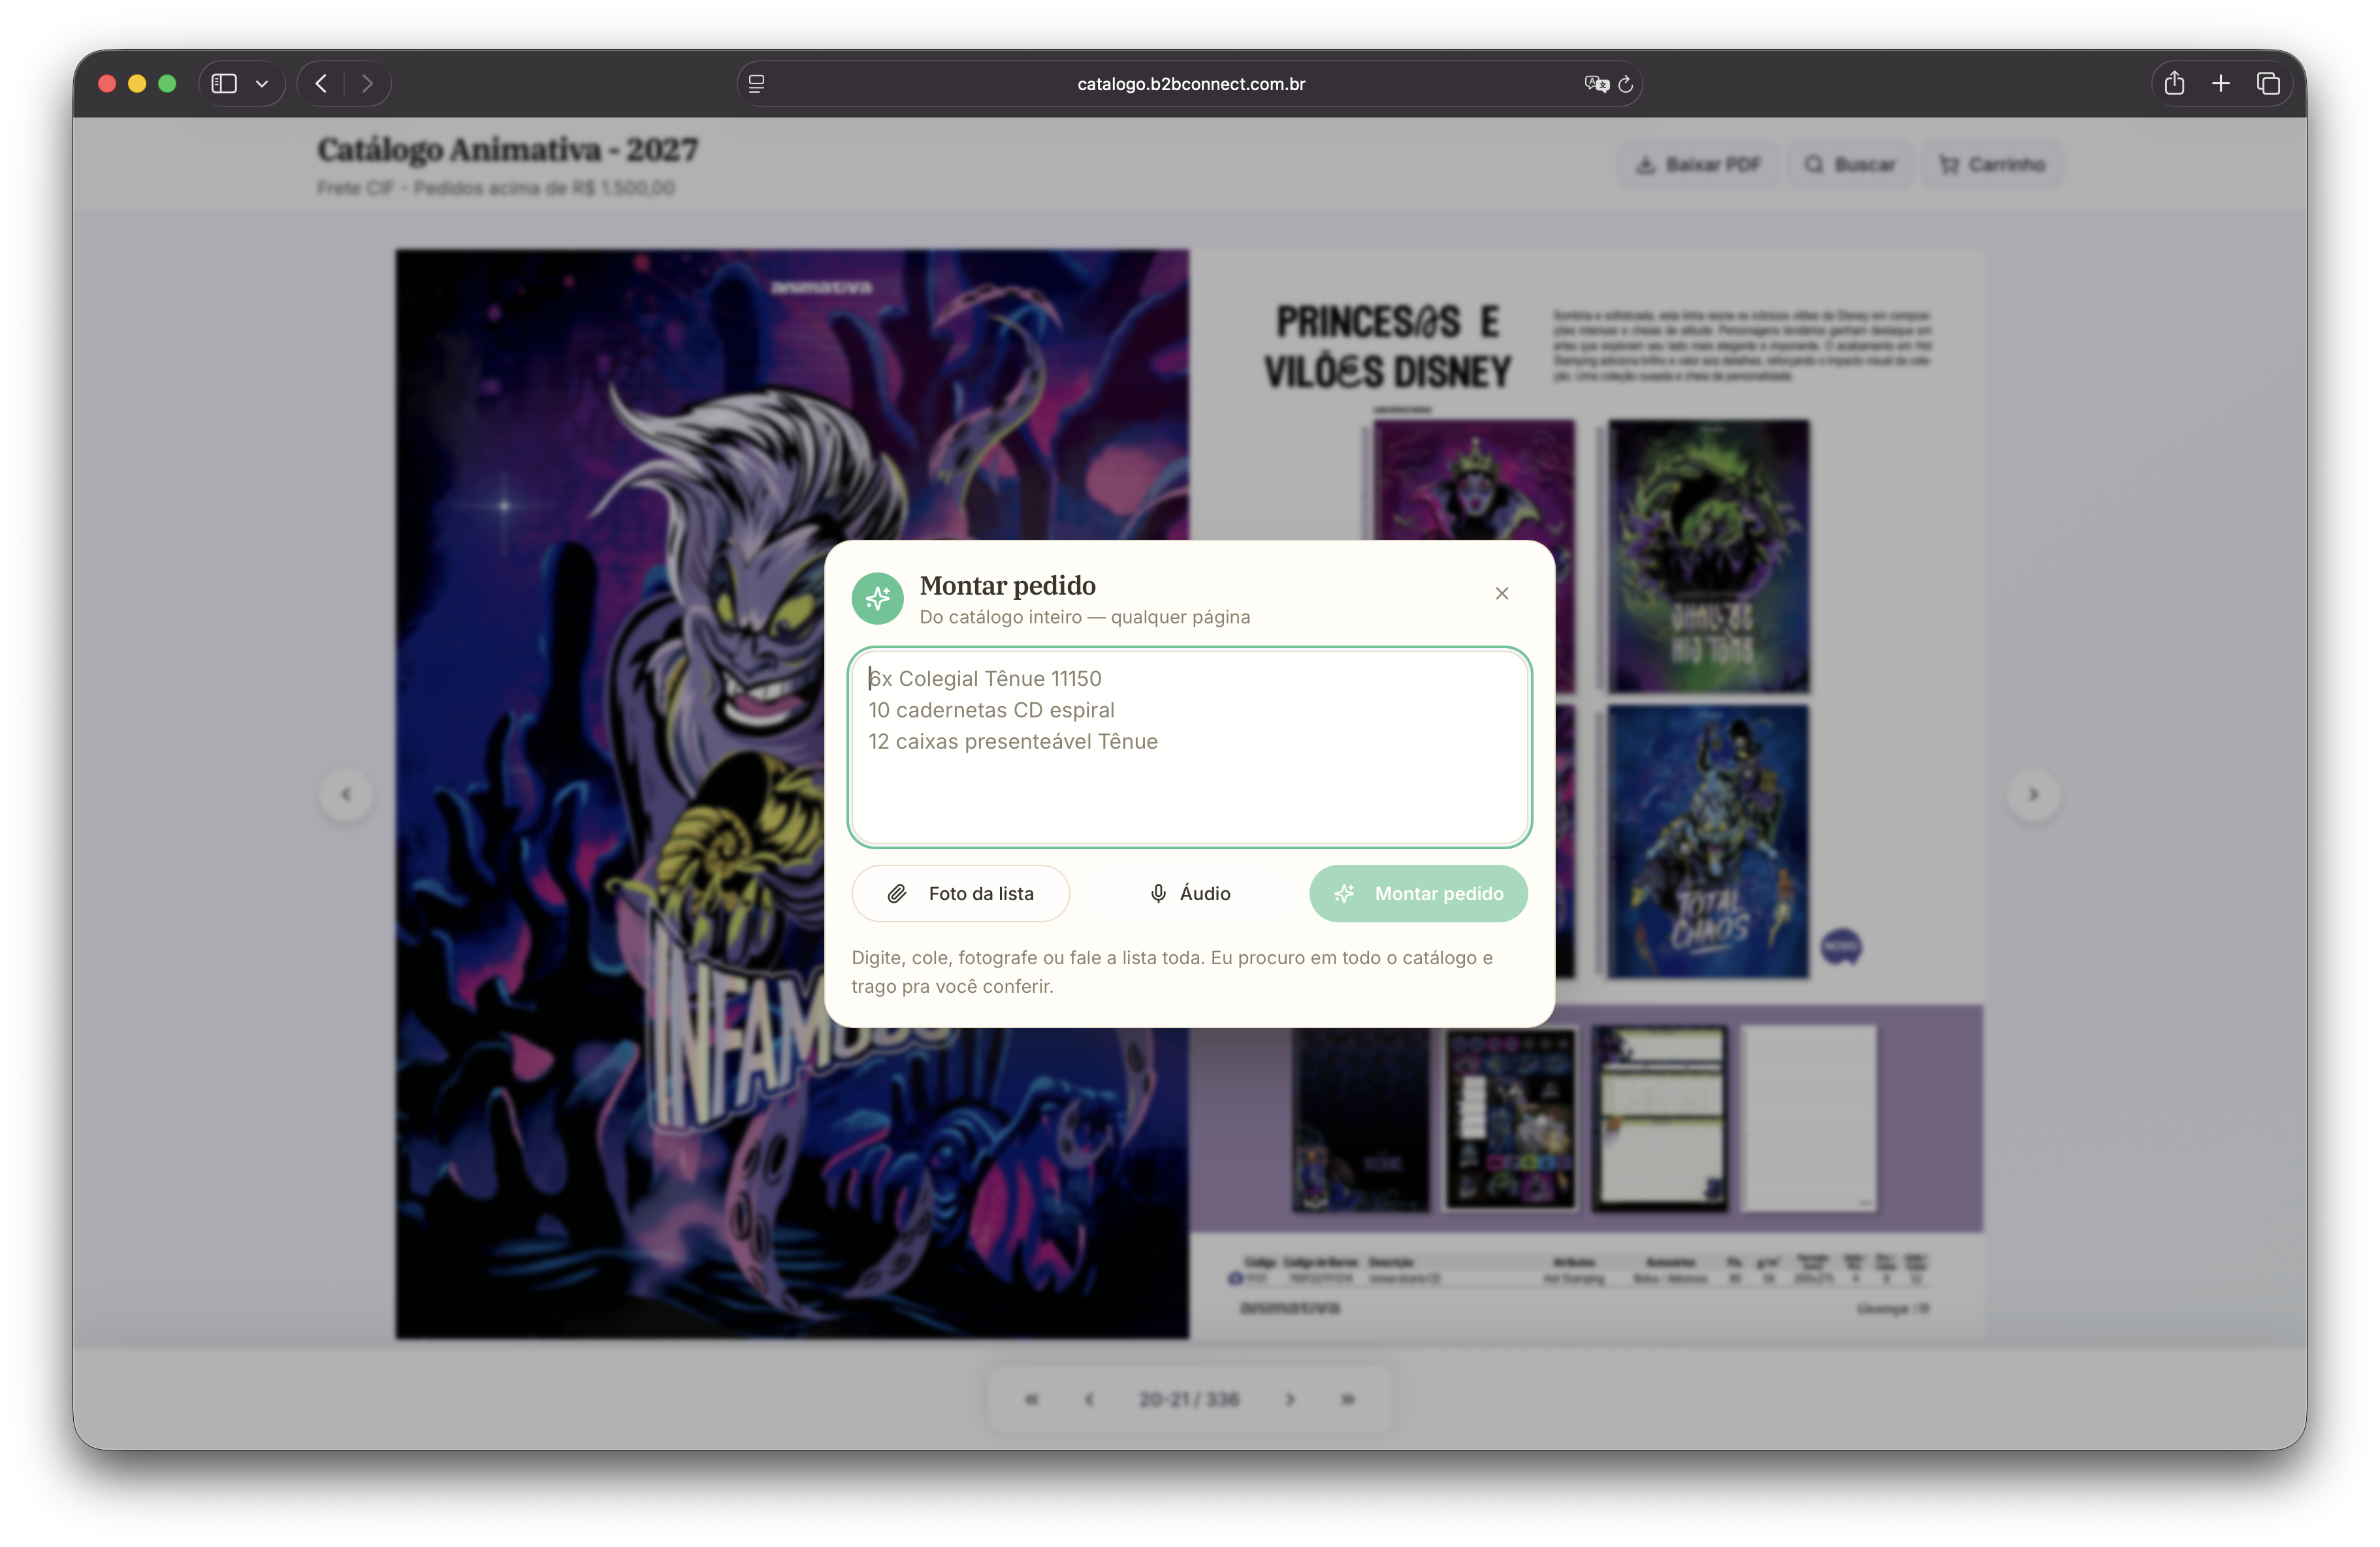Click the Catálogo Animativa - 2027 title

508,150
